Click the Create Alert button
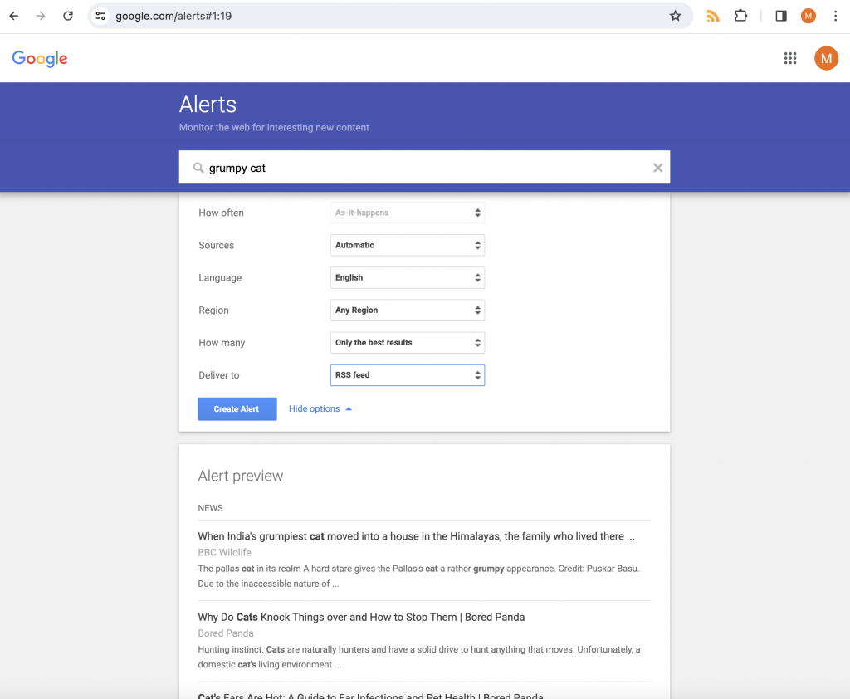This screenshot has width=850, height=699. (x=237, y=409)
